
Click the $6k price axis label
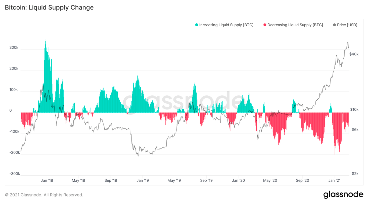[x=355, y=129]
